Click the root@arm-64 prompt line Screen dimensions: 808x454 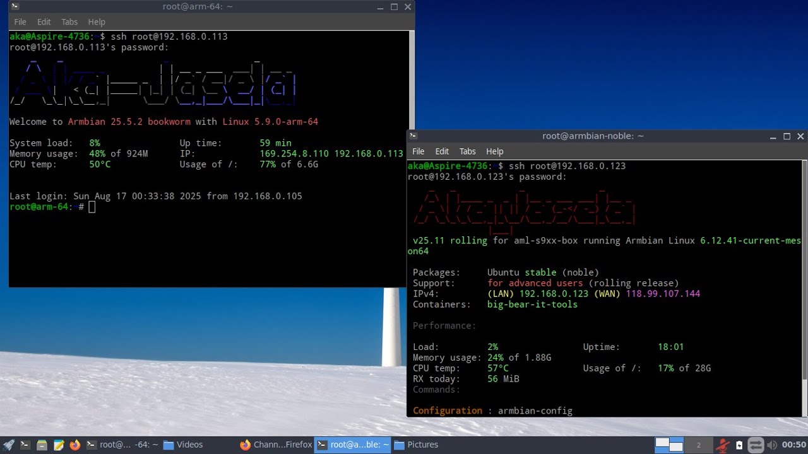(x=52, y=207)
